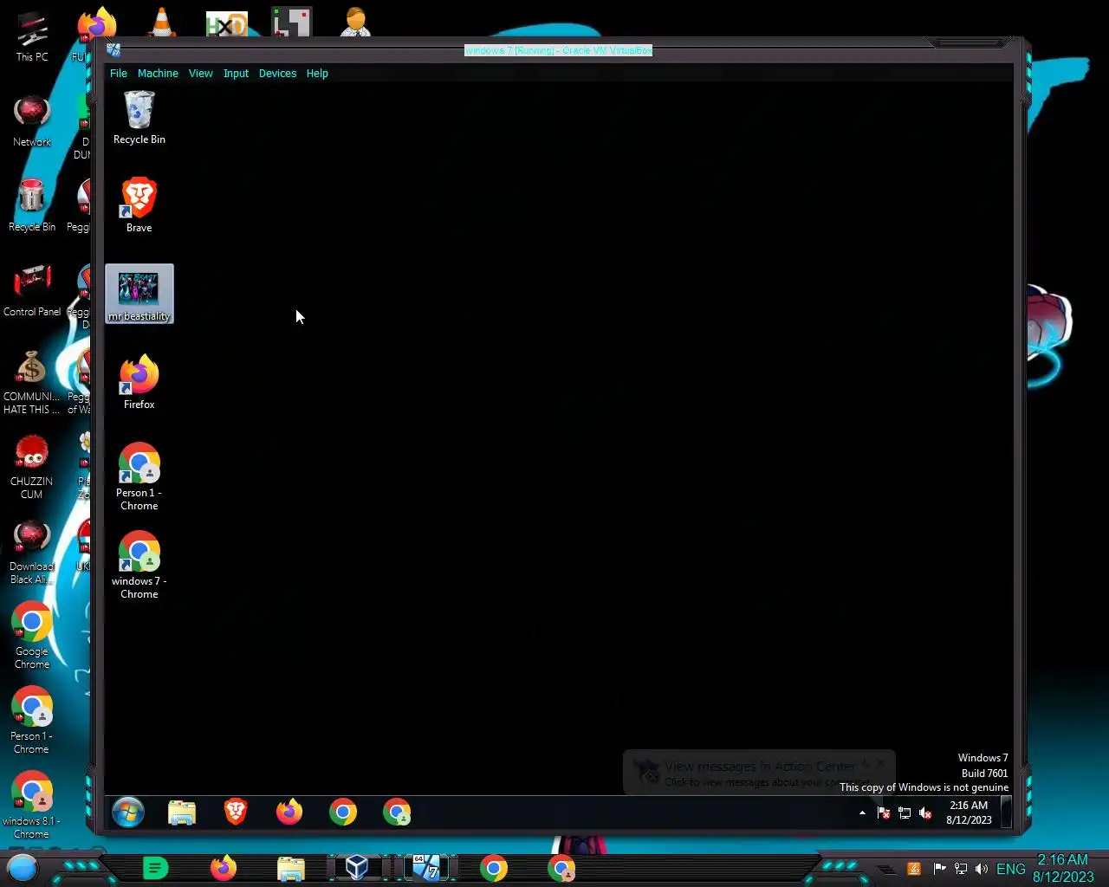The height and width of the screenshot is (887, 1109).
Task: Launch Firefox from the VM taskbar
Action: pyautogui.click(x=289, y=813)
